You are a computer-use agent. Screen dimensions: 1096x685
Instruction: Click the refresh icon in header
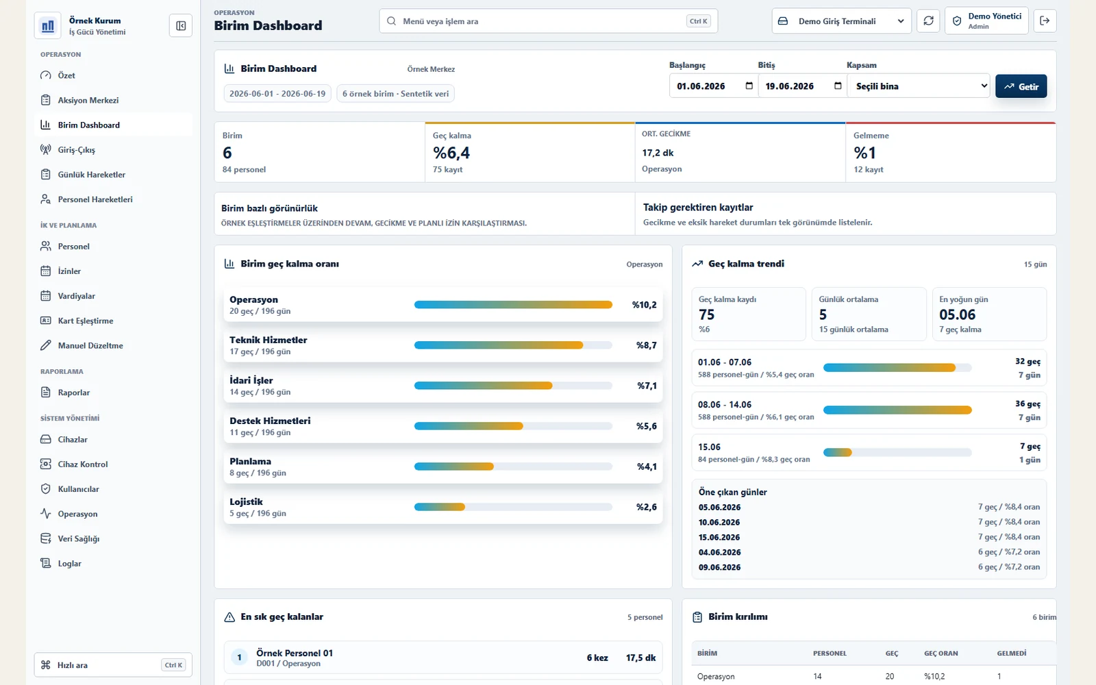(928, 21)
